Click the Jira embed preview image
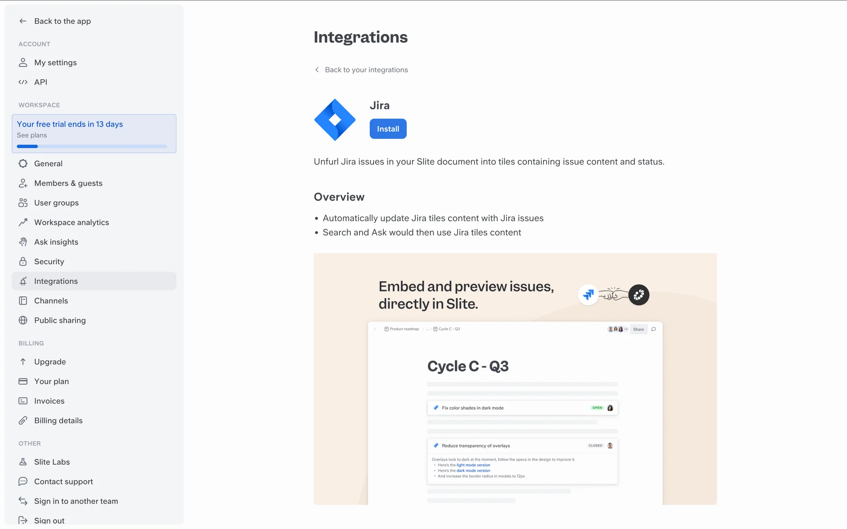 (515, 379)
